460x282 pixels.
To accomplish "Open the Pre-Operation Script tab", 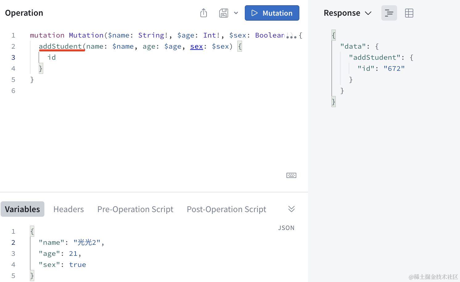I will [135, 209].
